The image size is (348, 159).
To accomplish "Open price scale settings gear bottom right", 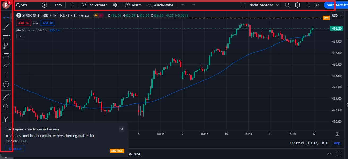I will coord(337,134).
